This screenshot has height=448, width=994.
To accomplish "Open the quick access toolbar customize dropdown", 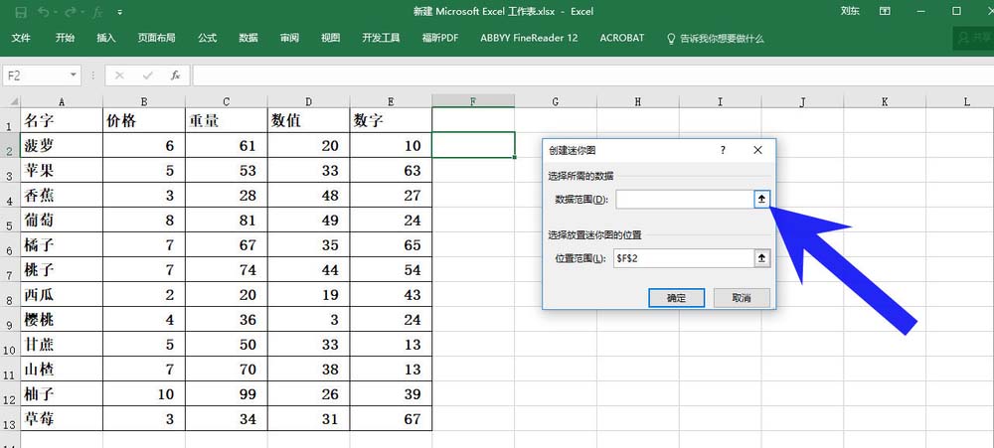I will pyautogui.click(x=120, y=12).
